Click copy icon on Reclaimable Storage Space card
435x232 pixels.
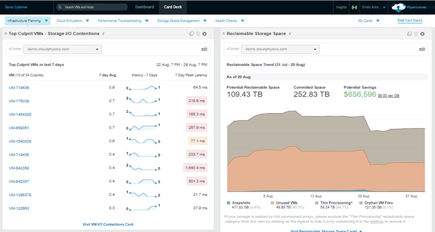[409, 34]
